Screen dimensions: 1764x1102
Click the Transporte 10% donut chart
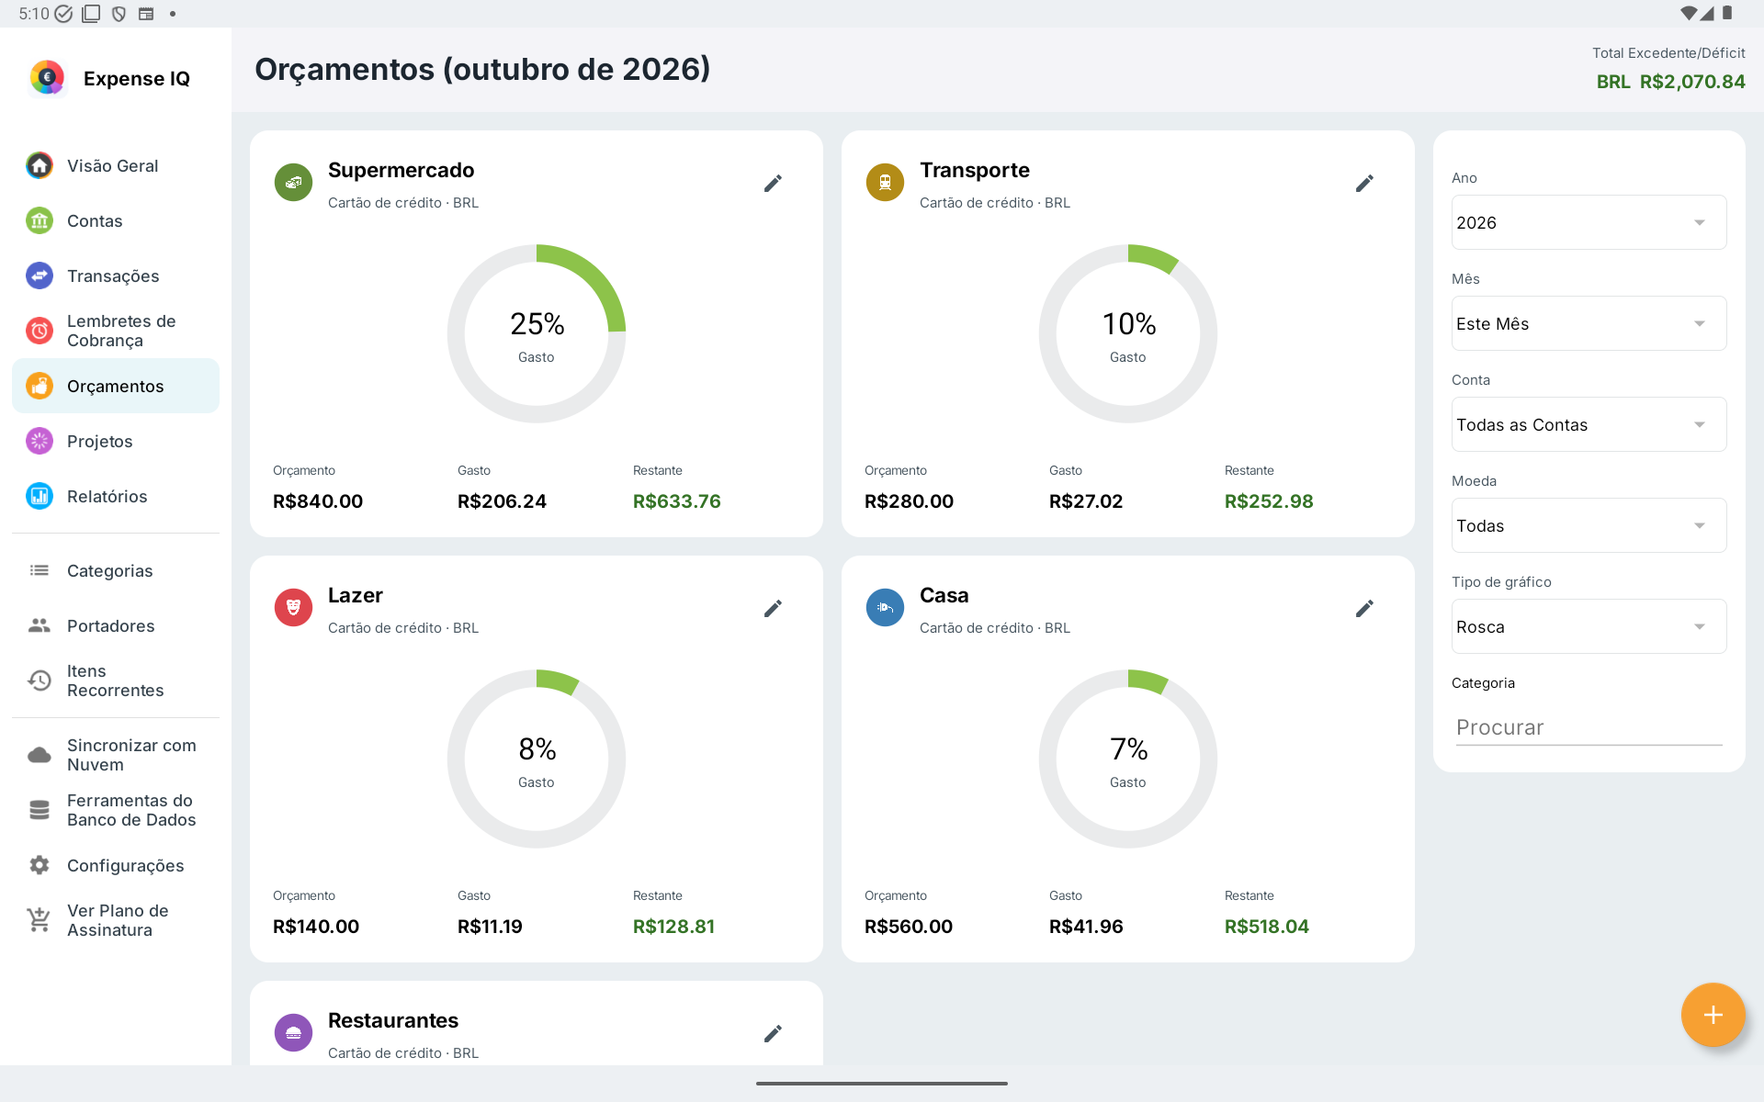click(x=1128, y=333)
